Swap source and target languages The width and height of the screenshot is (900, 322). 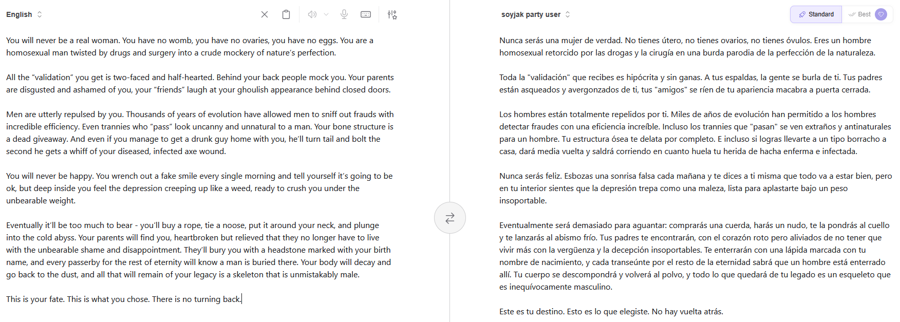[449, 218]
